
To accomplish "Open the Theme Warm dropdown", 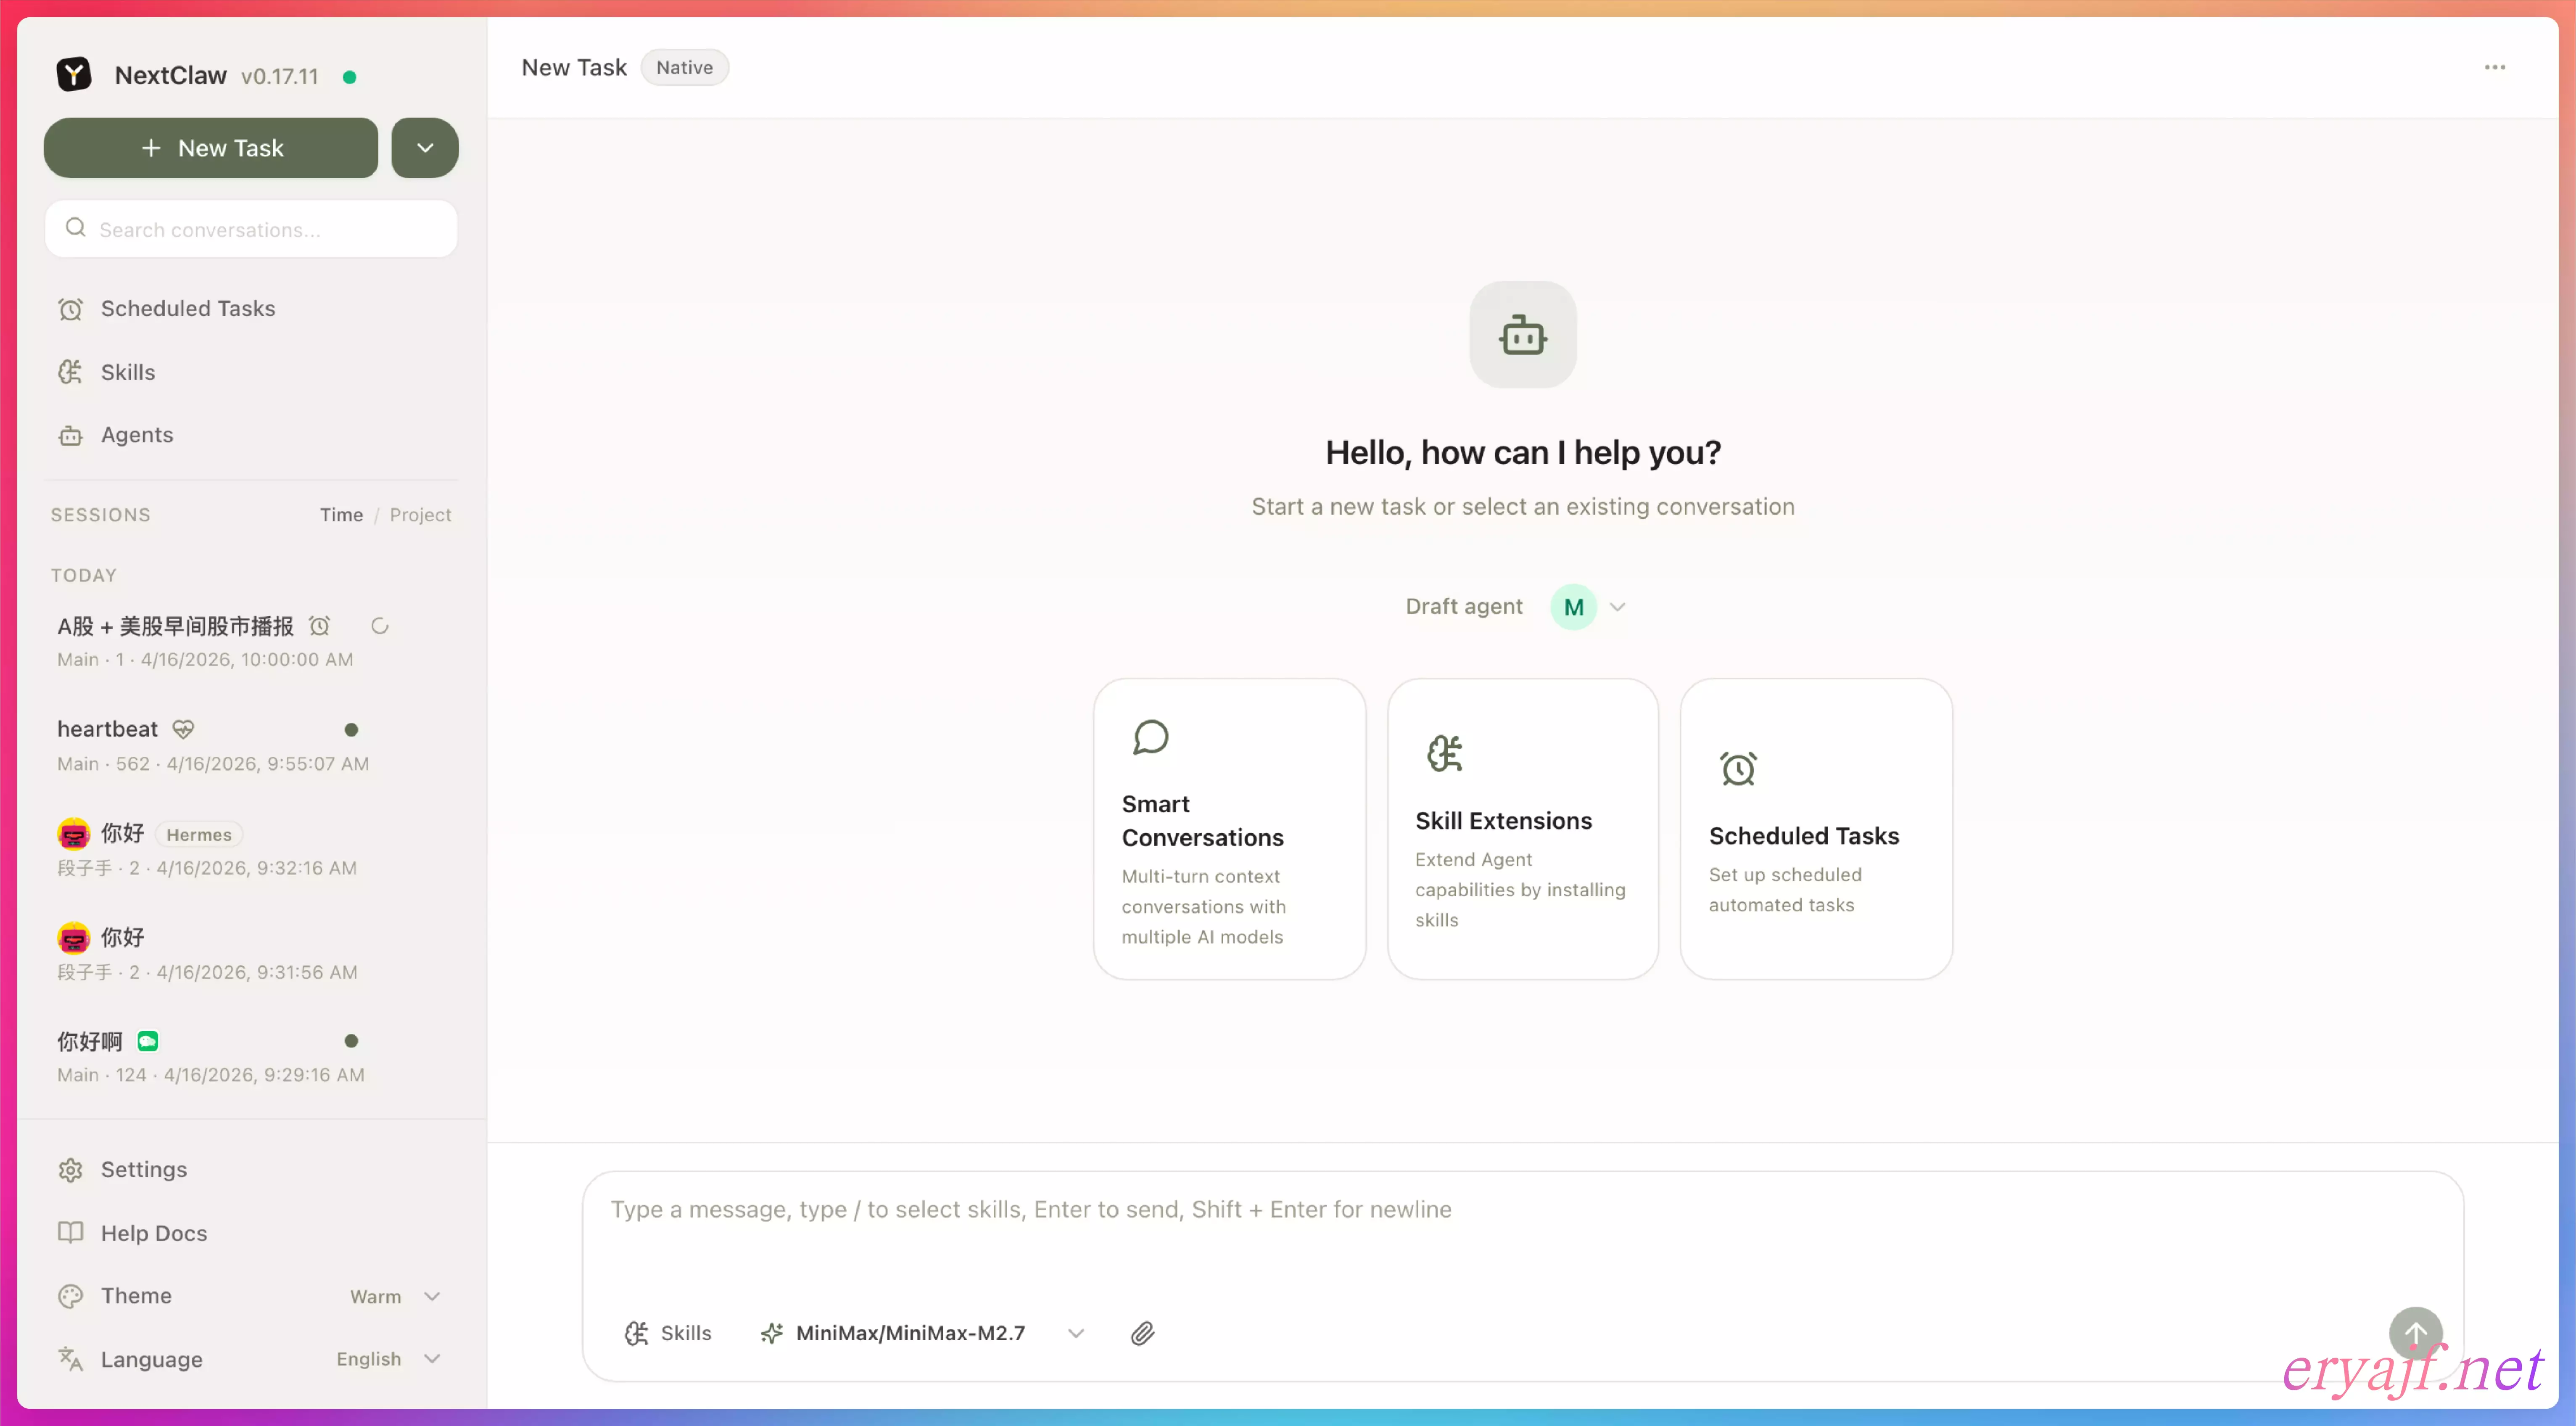I will coord(395,1296).
